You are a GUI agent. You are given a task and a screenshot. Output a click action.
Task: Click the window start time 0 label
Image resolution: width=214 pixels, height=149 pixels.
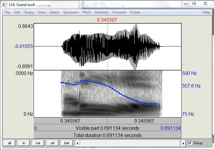coord(35,128)
